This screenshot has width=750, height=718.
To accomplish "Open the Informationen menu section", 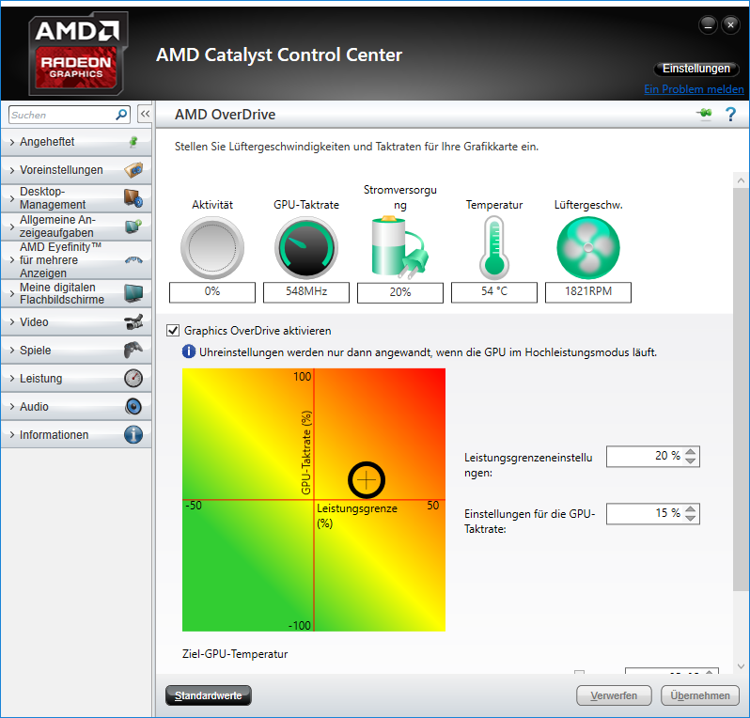I will (x=76, y=435).
